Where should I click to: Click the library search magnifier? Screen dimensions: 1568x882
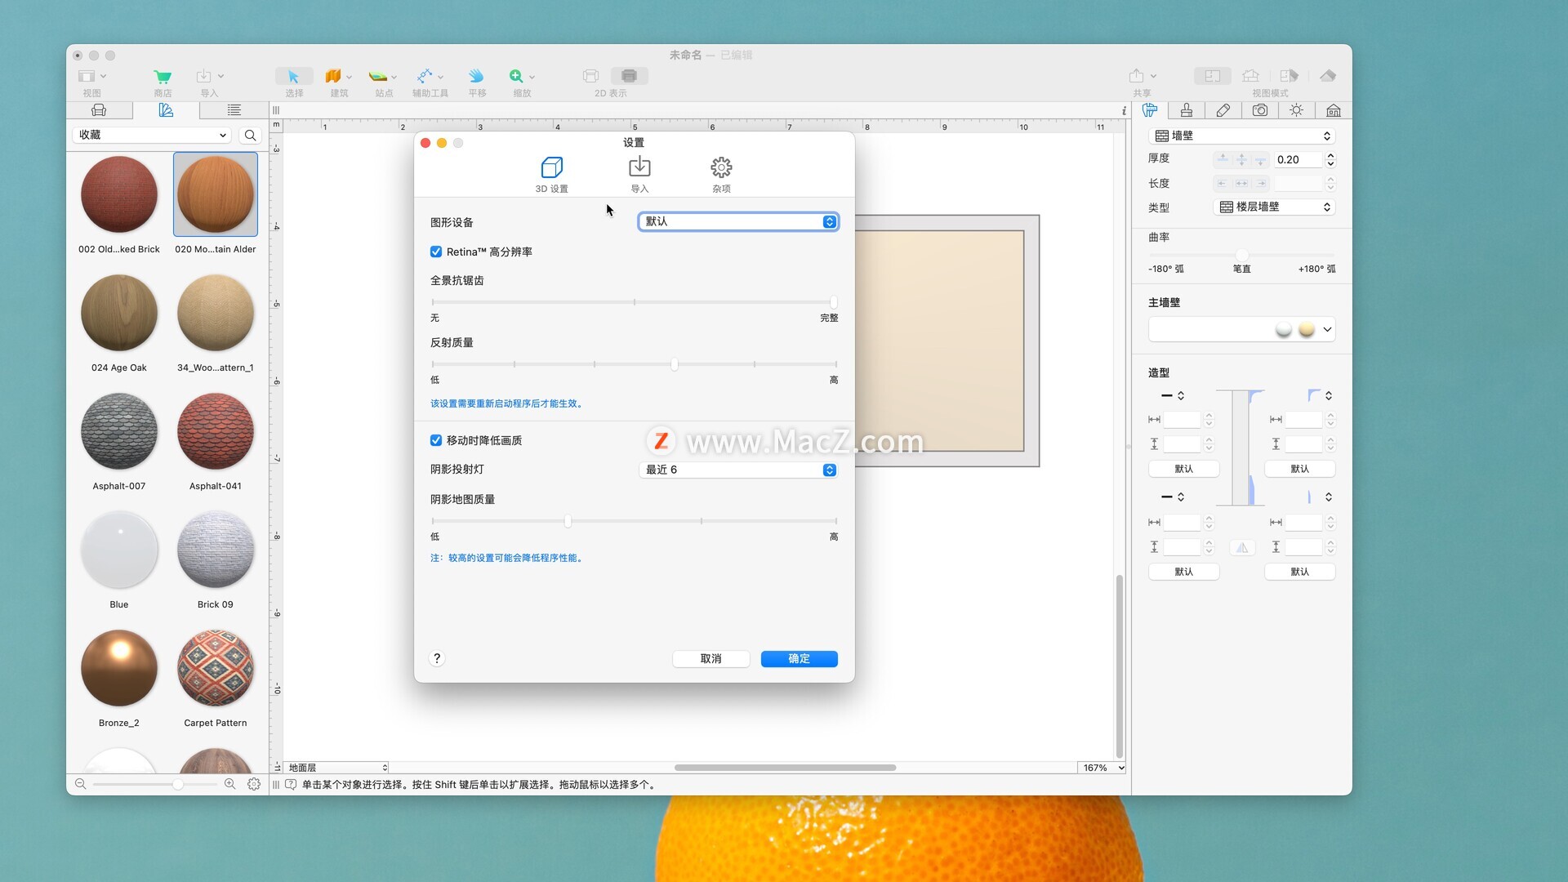[251, 136]
